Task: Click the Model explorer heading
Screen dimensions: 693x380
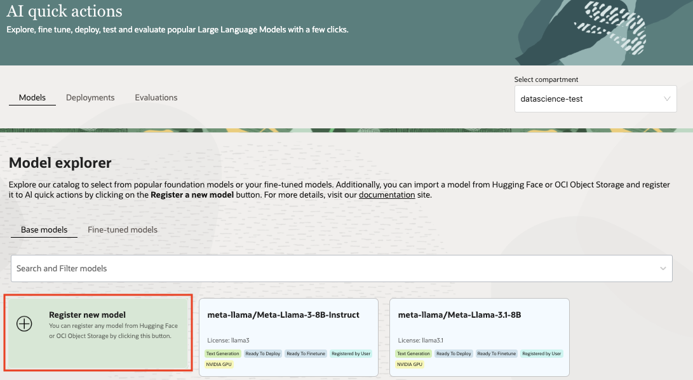Action: click(60, 163)
